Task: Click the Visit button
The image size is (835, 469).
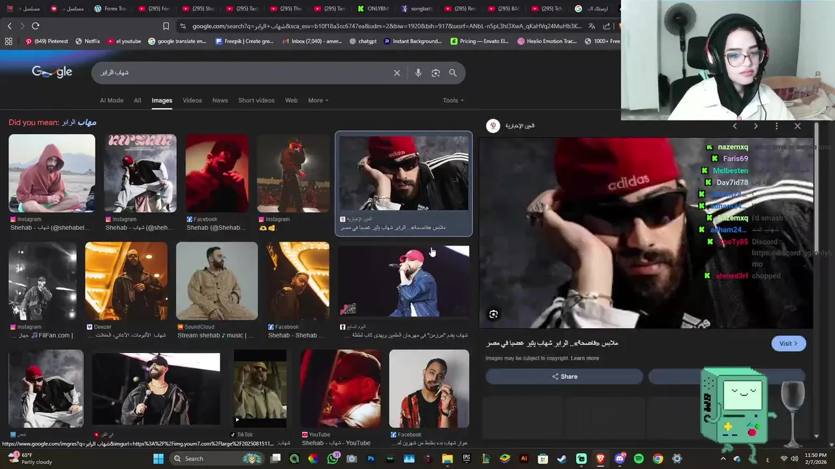Action: (x=789, y=343)
